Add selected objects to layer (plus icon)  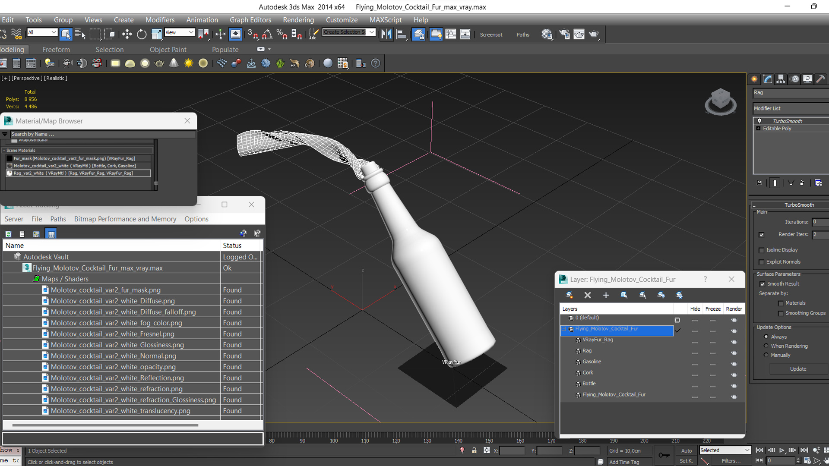click(606, 295)
